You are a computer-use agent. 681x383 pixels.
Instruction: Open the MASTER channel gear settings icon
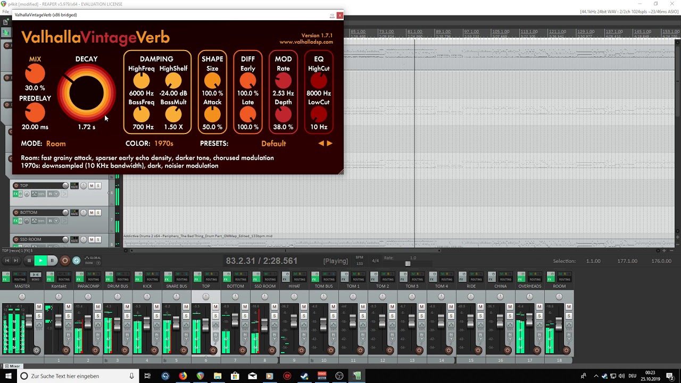[36, 350]
